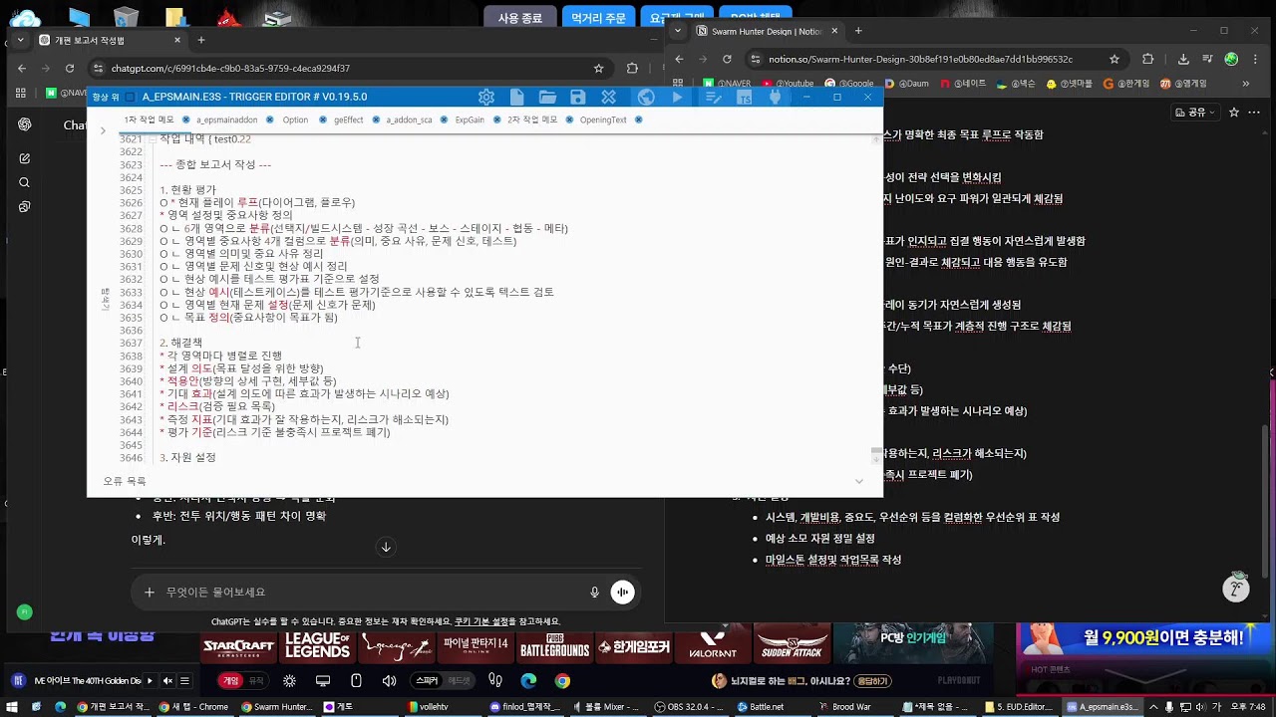Open Notion 공유 share dropdown
1276x717 pixels.
tap(1194, 113)
